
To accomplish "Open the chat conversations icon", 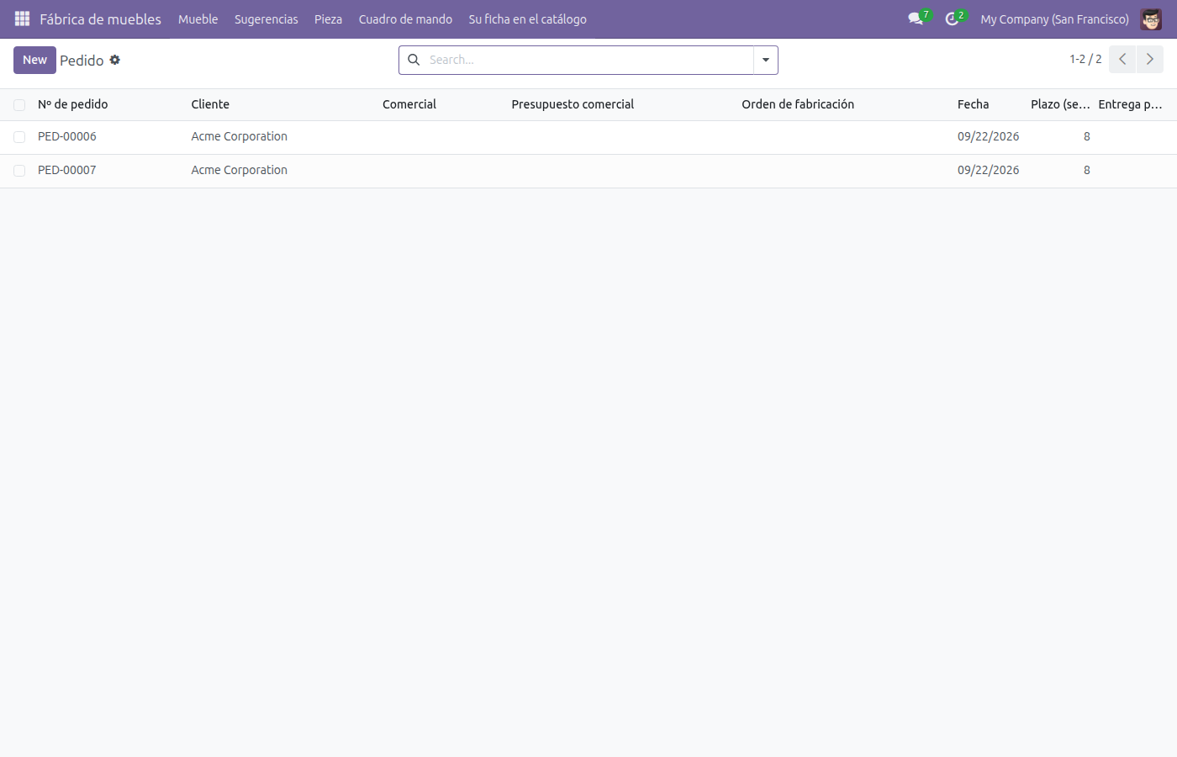I will click(x=916, y=19).
